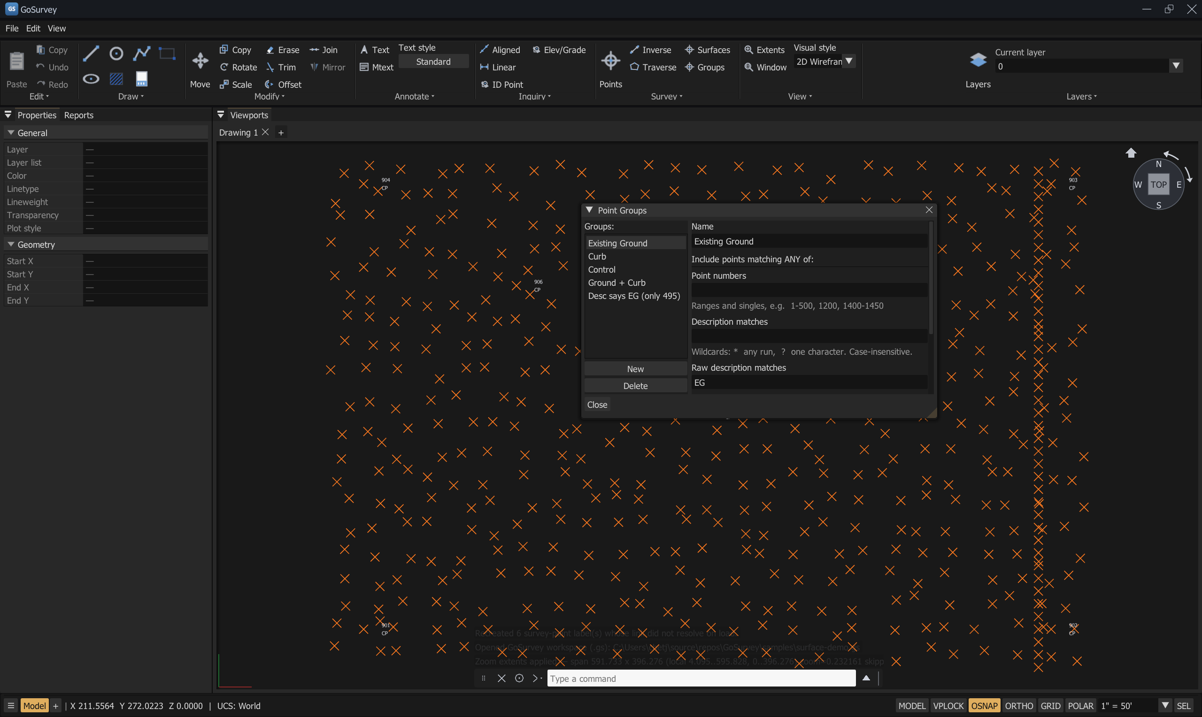Screen dimensions: 1202x717
Task: Click the Type a command input
Action: (701, 679)
